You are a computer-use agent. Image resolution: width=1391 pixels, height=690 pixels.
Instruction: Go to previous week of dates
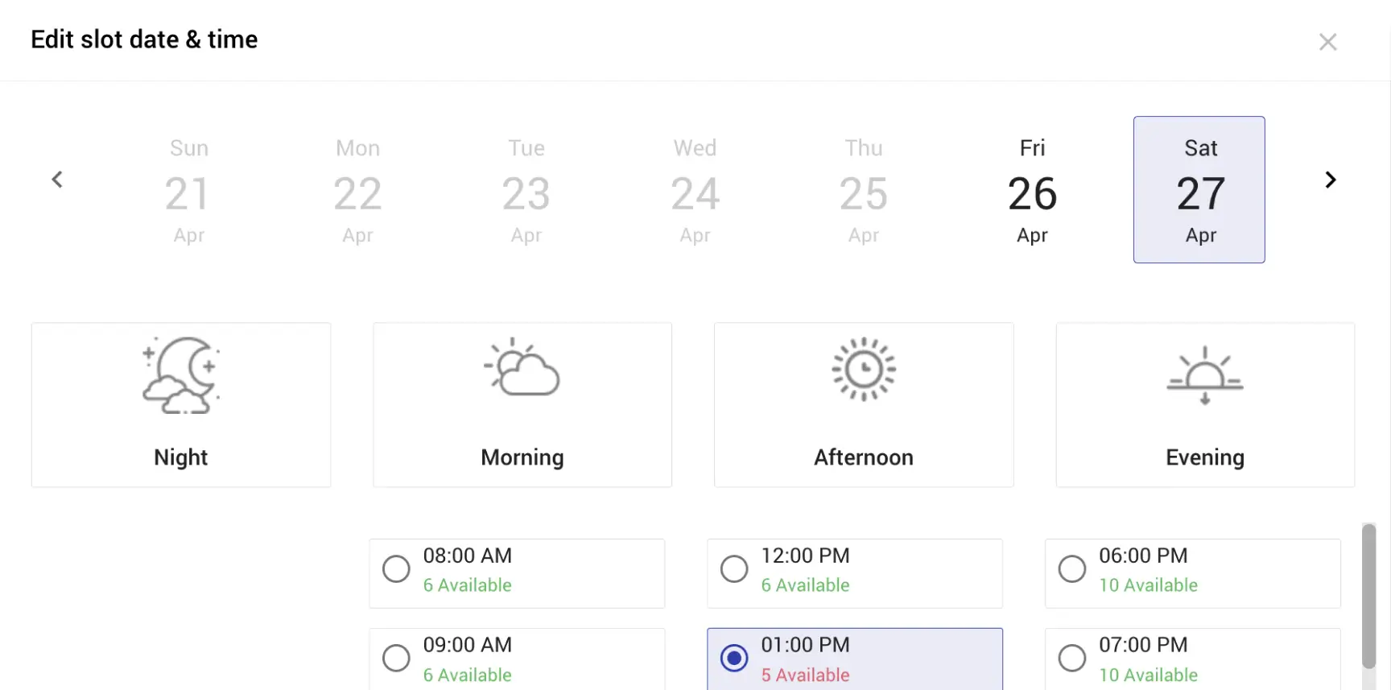(57, 180)
